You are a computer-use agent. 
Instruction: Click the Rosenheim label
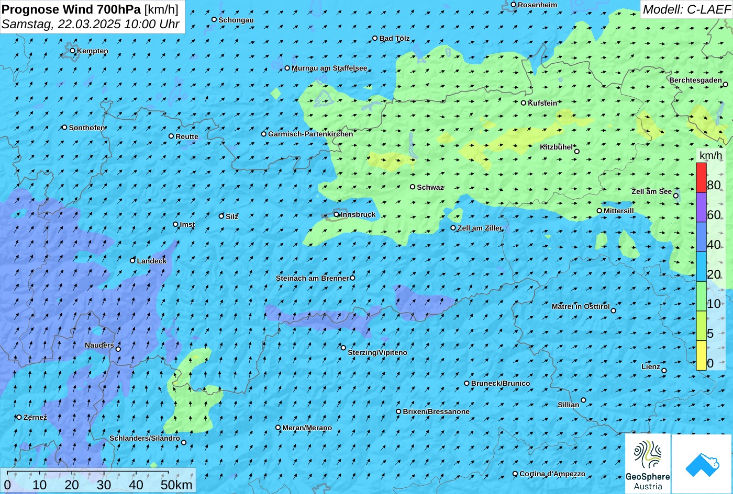coord(538,5)
